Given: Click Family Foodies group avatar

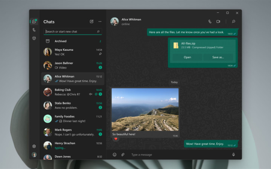Looking at the screenshot, I should pyautogui.click(x=47, y=119).
